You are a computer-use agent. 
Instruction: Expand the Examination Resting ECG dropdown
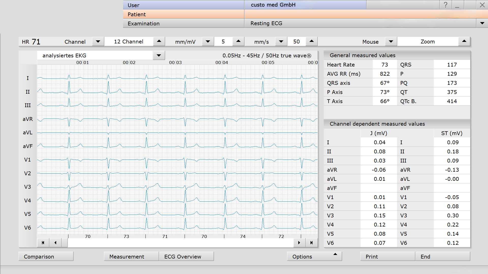coord(482,23)
